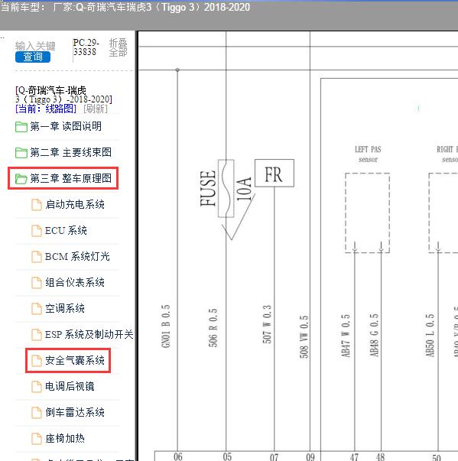Select 第一章 读图说明 chapter

coord(66,126)
